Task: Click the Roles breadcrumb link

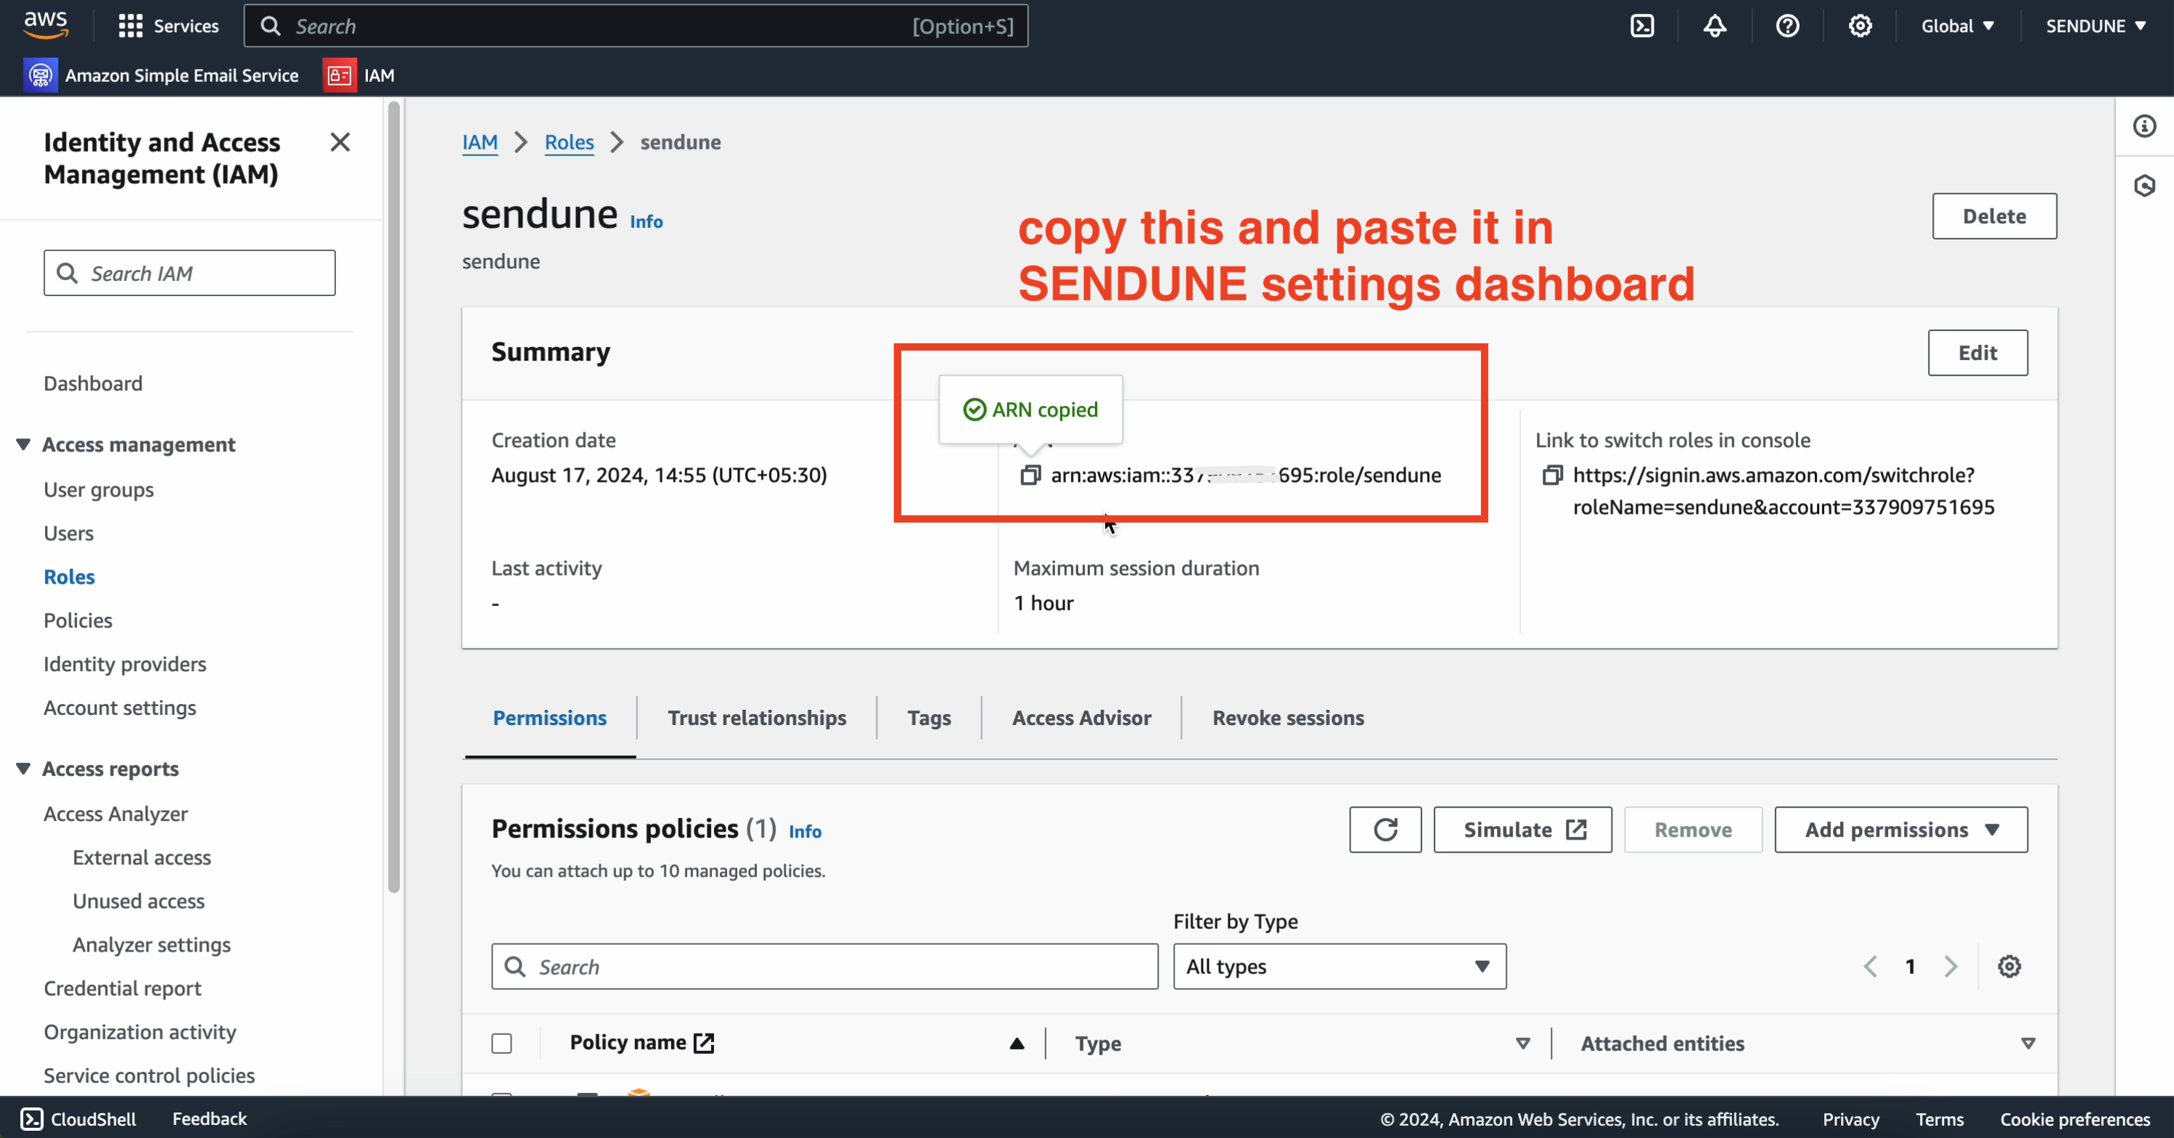Action: [569, 143]
